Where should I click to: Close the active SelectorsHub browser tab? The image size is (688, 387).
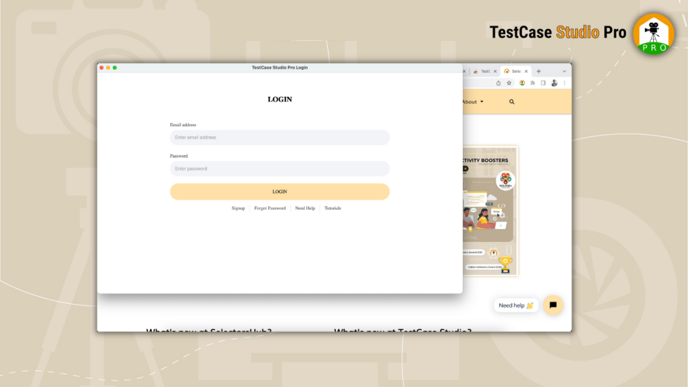coord(526,71)
